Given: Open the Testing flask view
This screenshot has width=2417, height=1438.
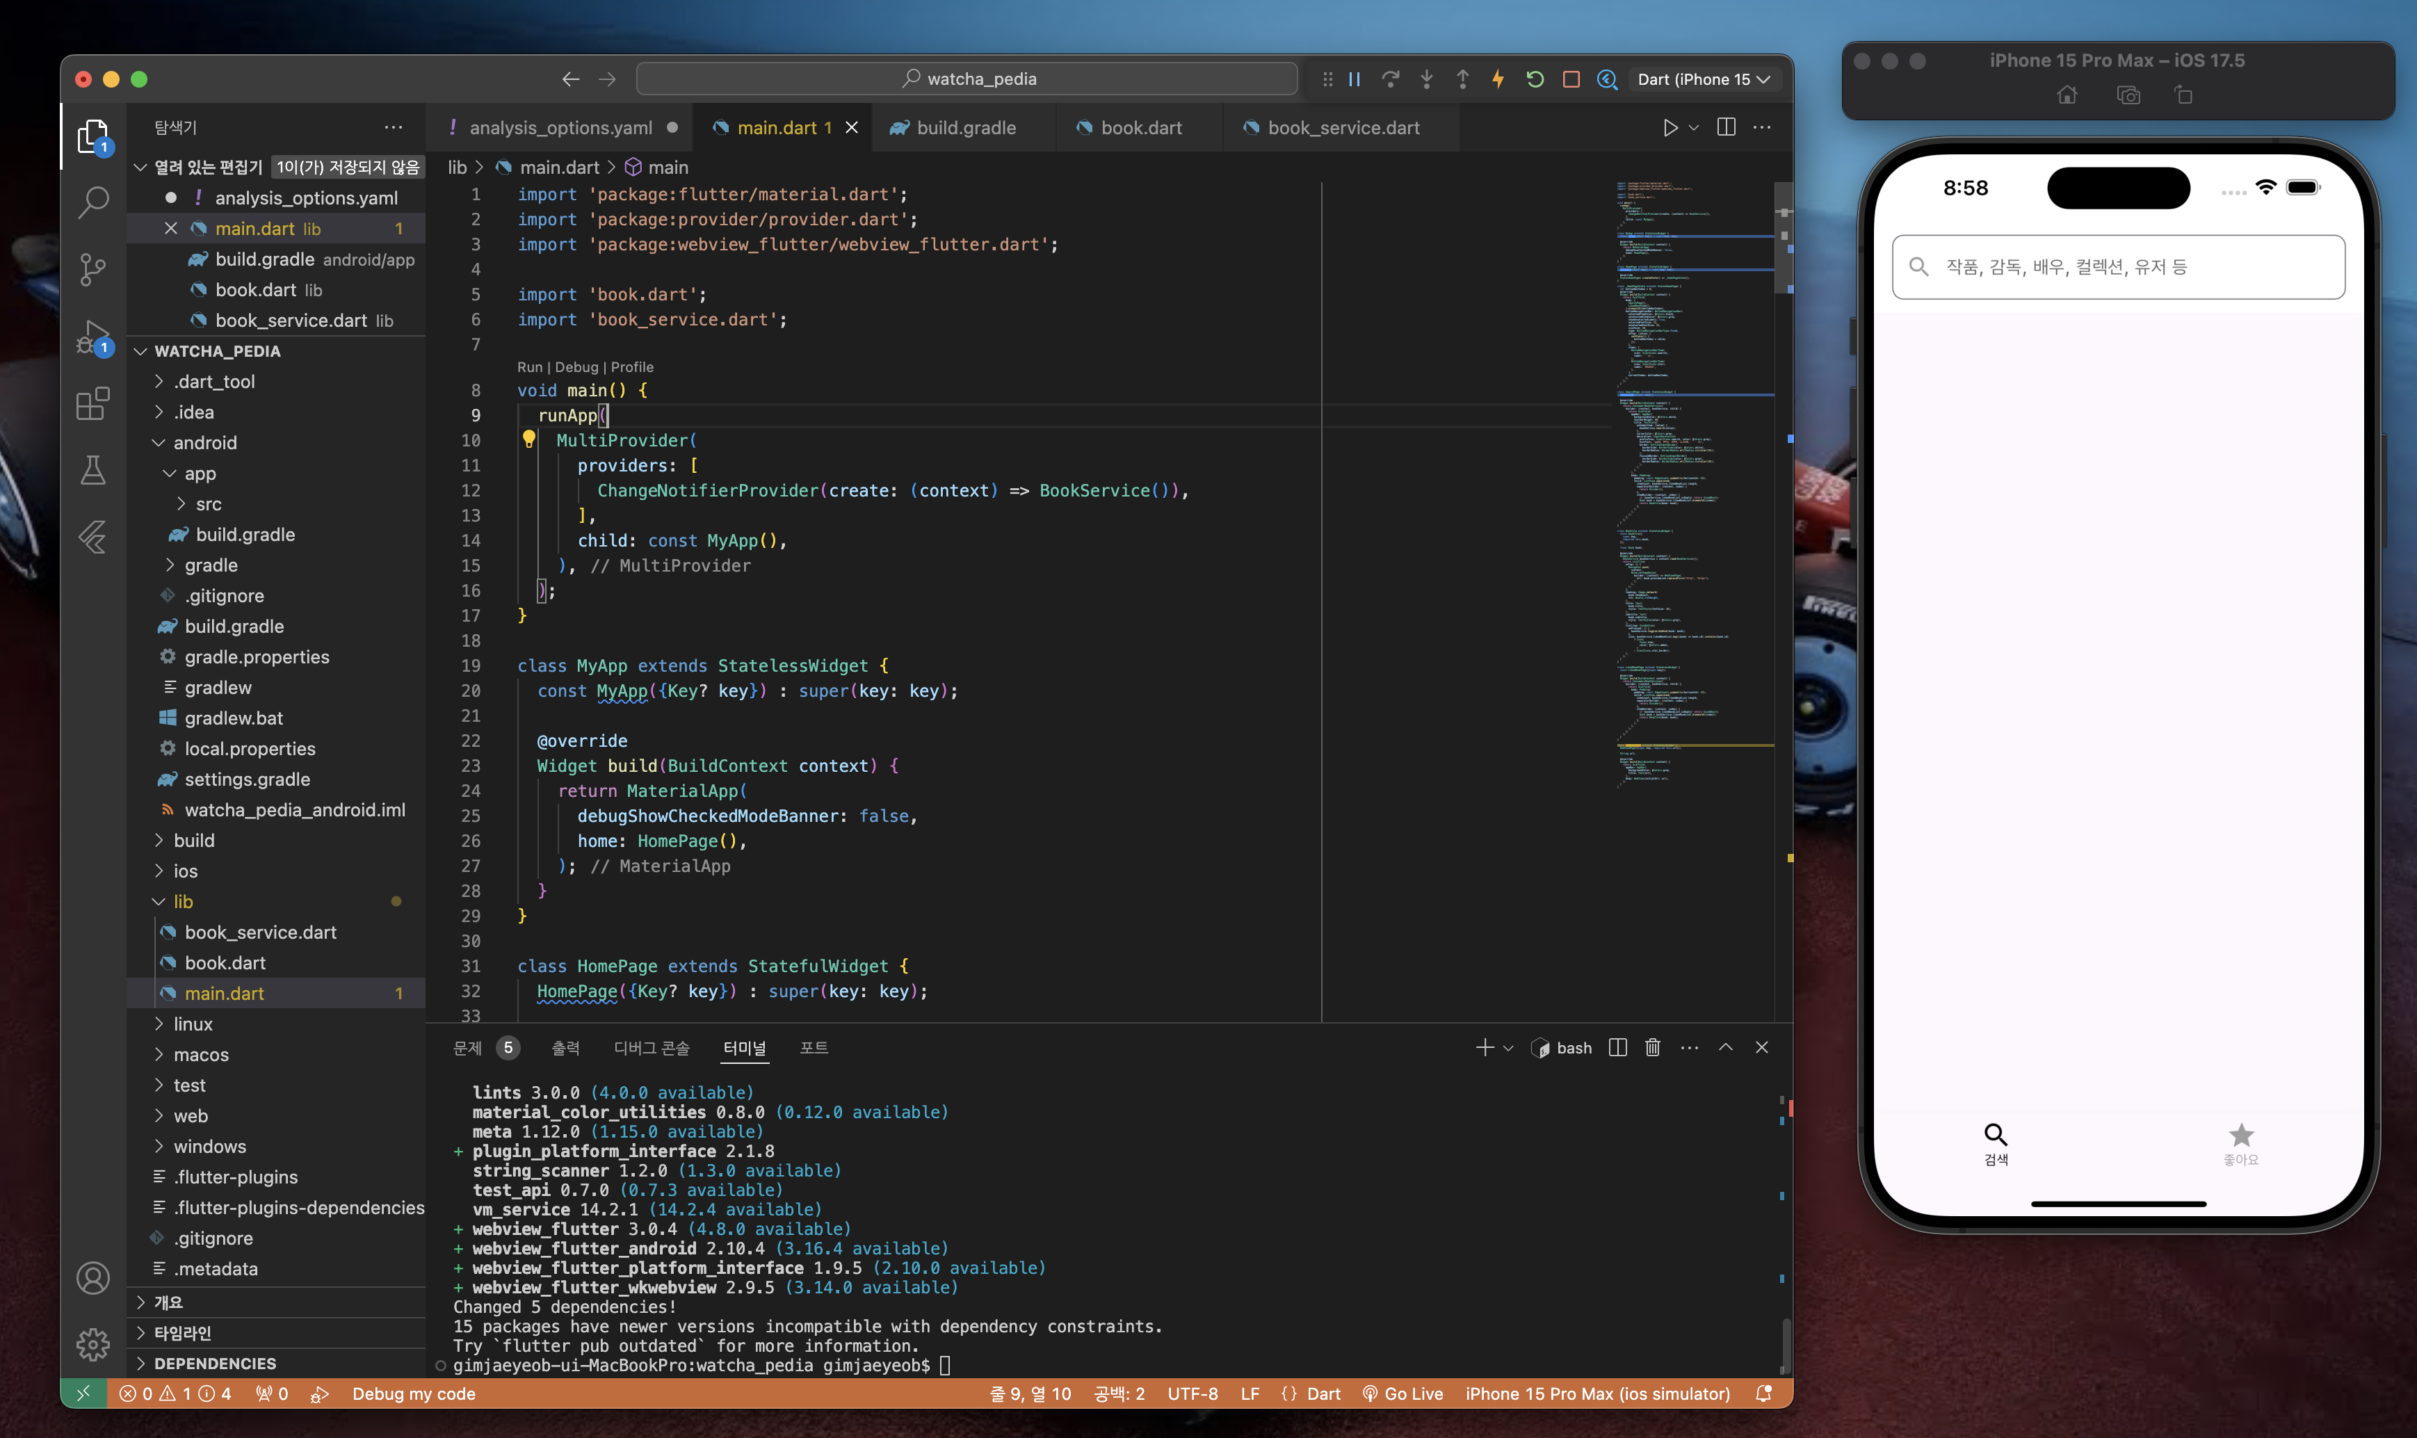Looking at the screenshot, I should (x=93, y=470).
